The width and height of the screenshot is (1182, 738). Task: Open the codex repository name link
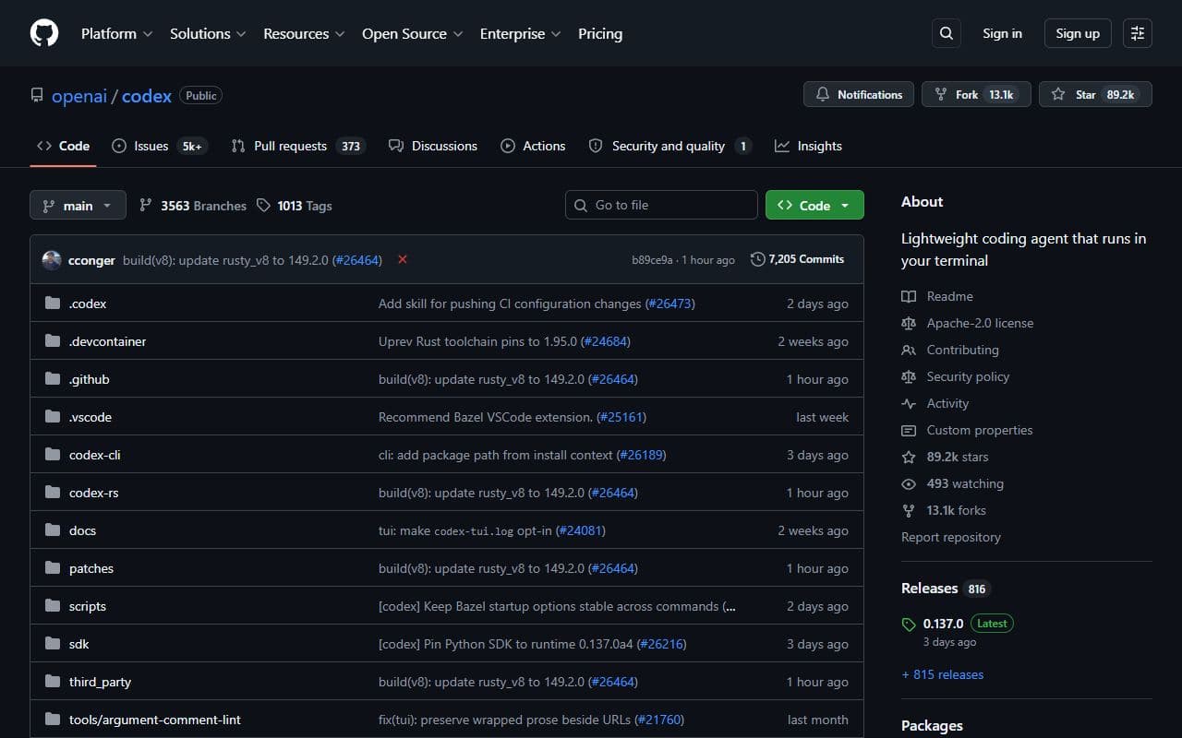coord(147,96)
